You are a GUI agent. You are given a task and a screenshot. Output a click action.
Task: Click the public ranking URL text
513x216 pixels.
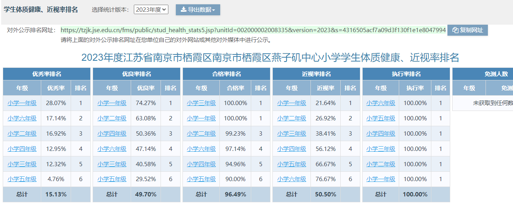pyautogui.click(x=253, y=30)
